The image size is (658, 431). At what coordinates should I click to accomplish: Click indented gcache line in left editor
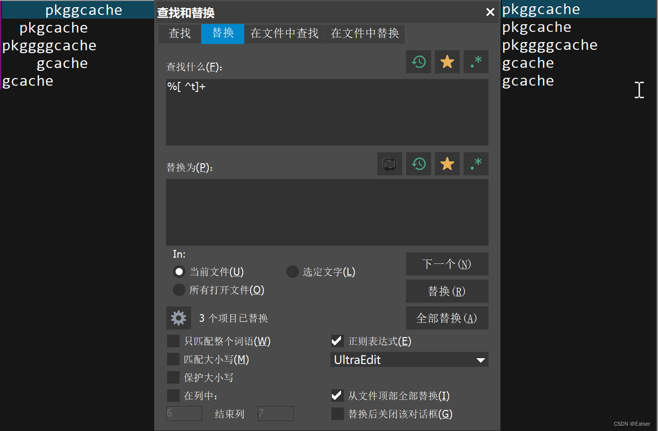[62, 63]
